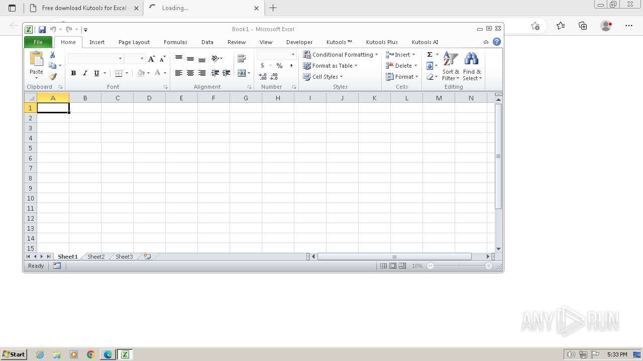Switch to Normal view in status bar
The image size is (643, 361).
tap(383, 266)
